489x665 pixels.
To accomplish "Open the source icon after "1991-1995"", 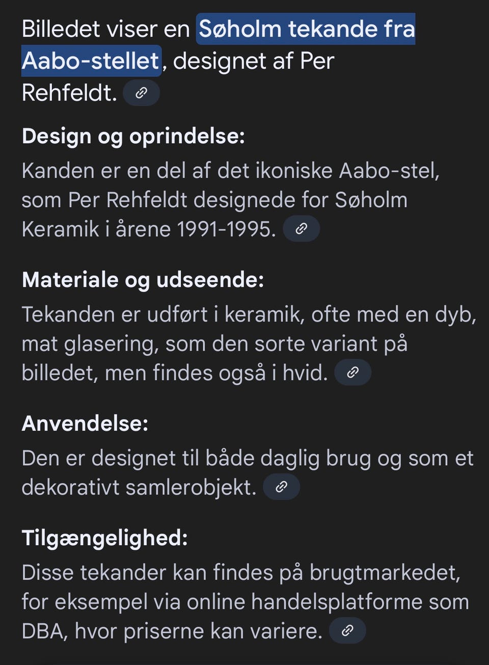I will point(301,229).
